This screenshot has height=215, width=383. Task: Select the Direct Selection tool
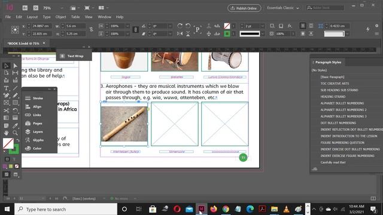[x=15, y=66]
